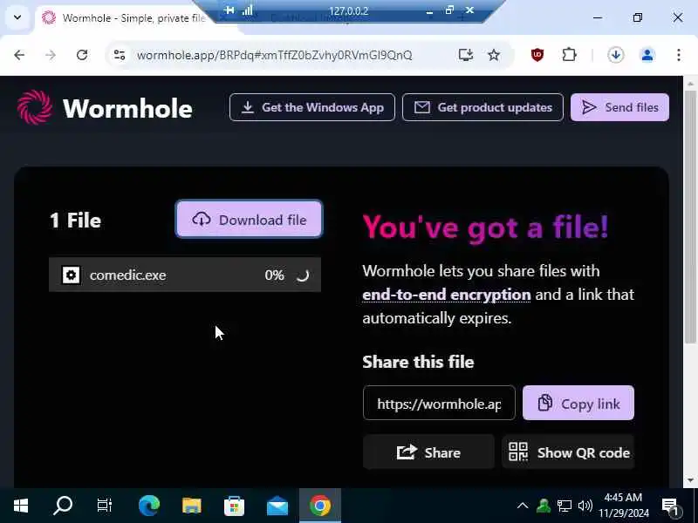Minimize the 127.0.0.2 remote session bar
Viewport: 698px width, 523px height.
point(429,10)
